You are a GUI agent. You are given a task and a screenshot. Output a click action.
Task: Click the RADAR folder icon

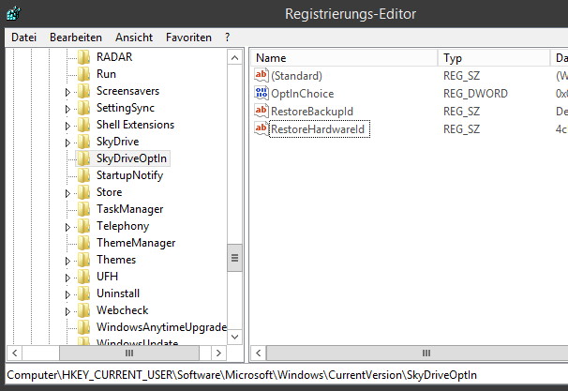pyautogui.click(x=84, y=57)
